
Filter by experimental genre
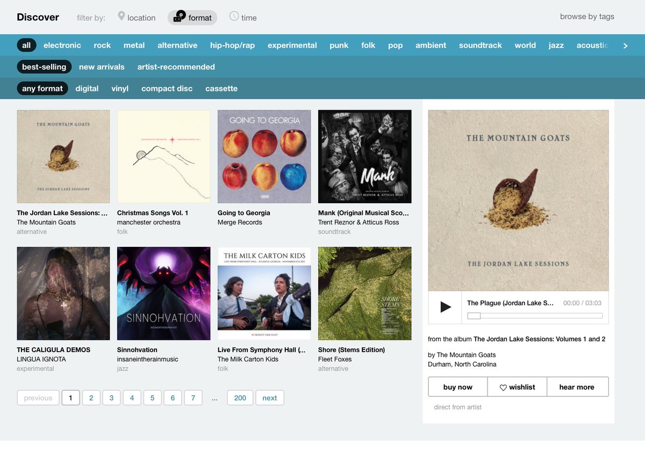[292, 45]
